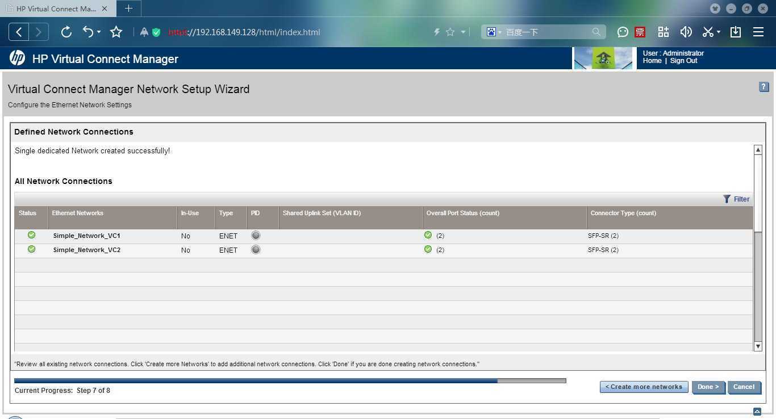Click the address bar favorite star
Viewport: 776px width, 419px height.
[450, 32]
